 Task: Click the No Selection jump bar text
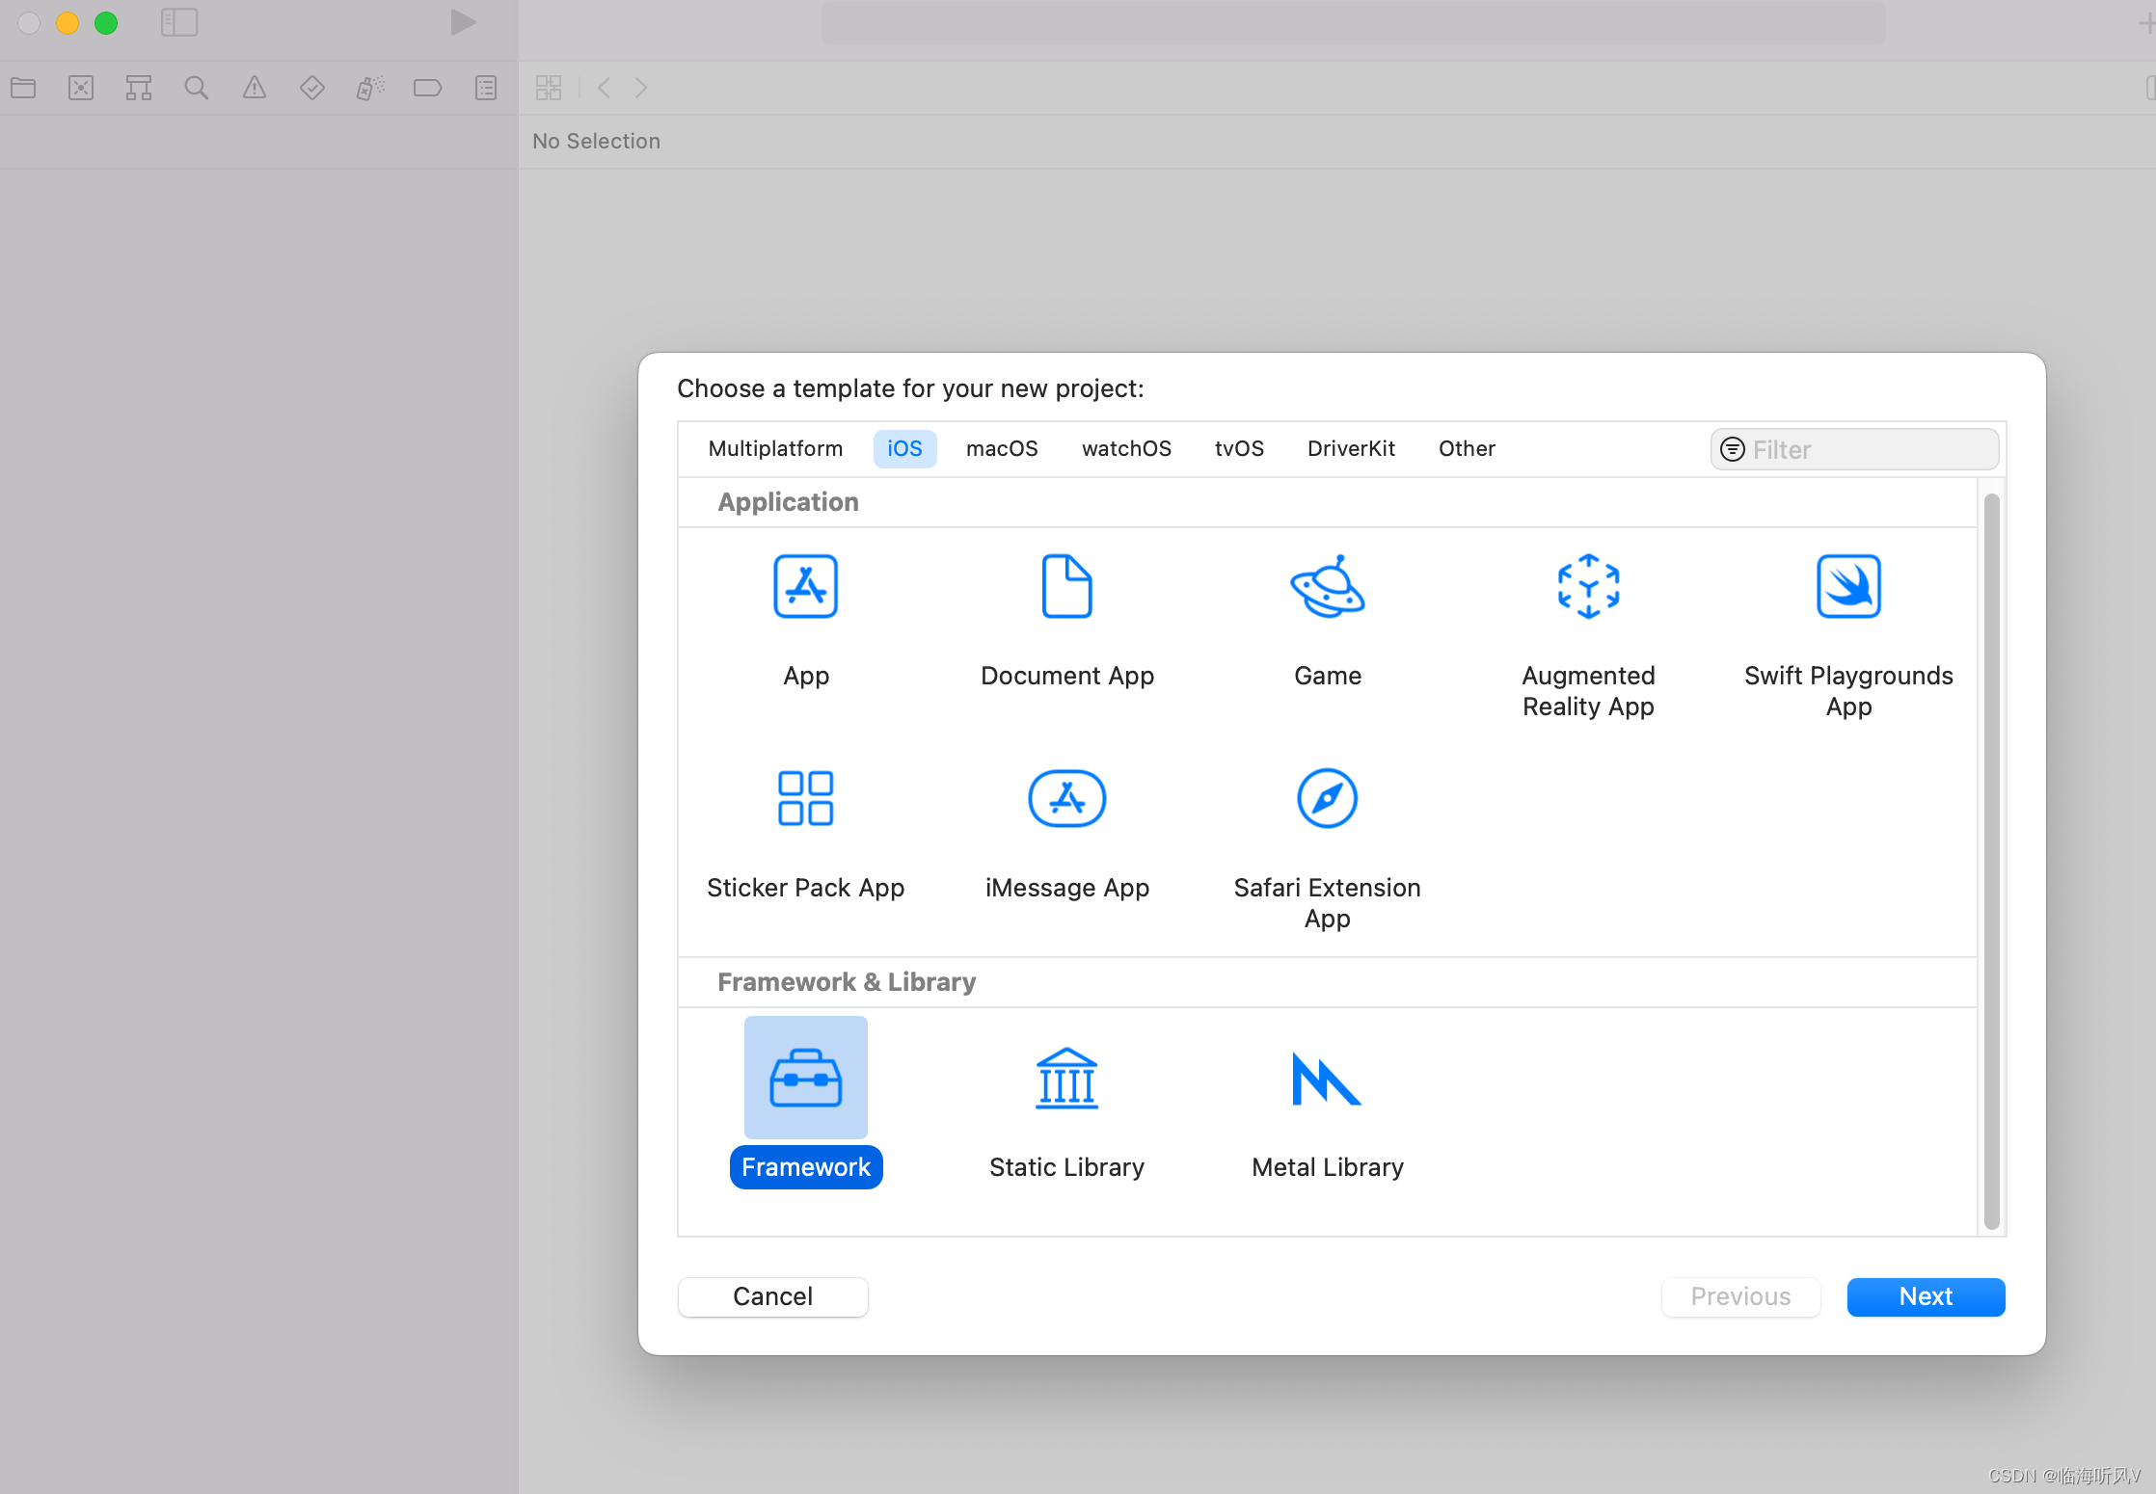click(596, 142)
